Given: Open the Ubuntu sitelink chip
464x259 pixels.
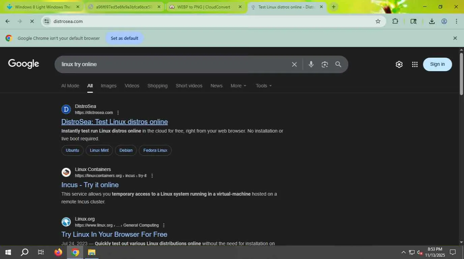Looking at the screenshot, I should (72, 150).
